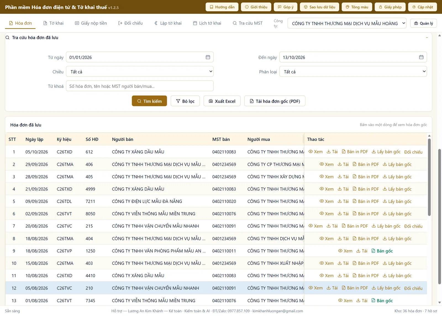The width and height of the screenshot is (442, 316).
Task: Click calendar icon in Từ ngày field
Action: click(x=208, y=57)
